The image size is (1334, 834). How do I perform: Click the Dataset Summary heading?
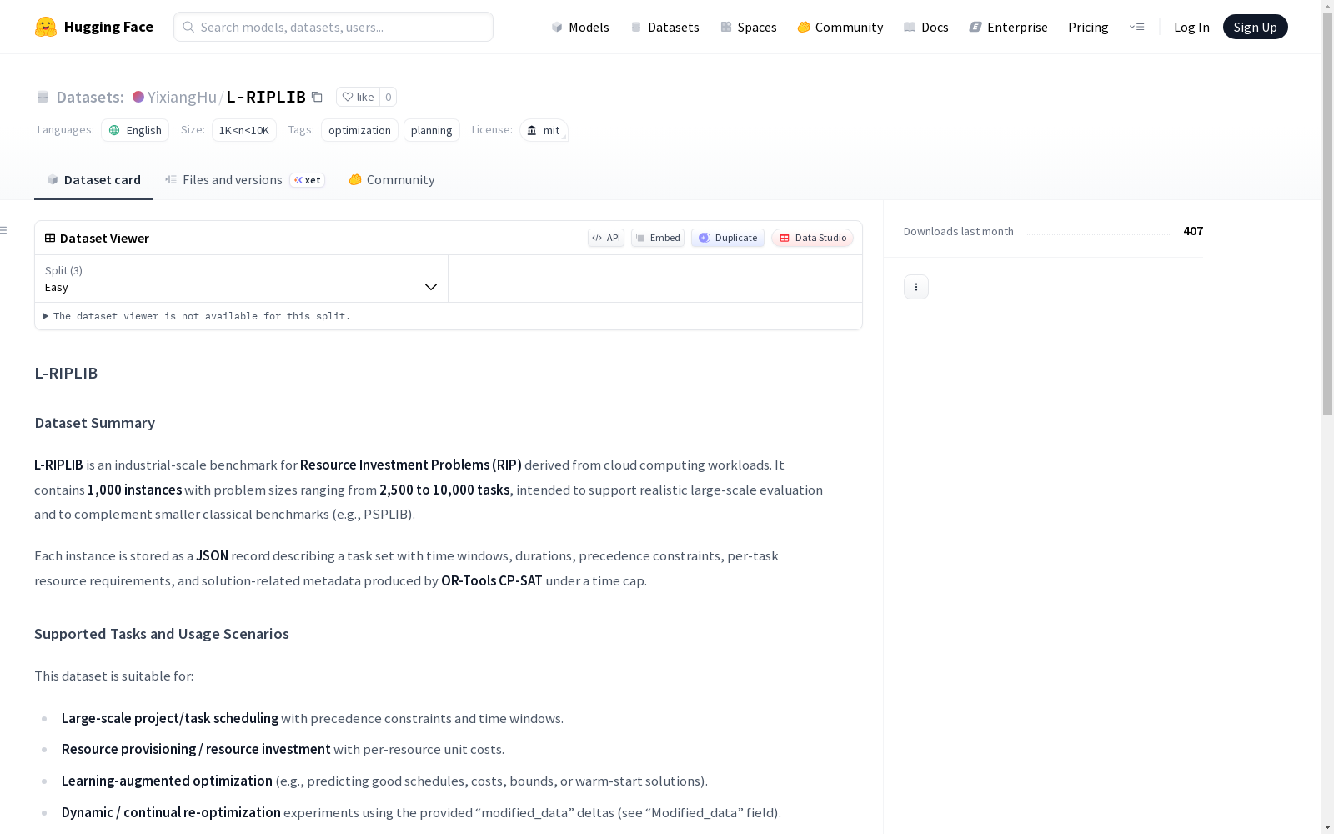coord(95,423)
